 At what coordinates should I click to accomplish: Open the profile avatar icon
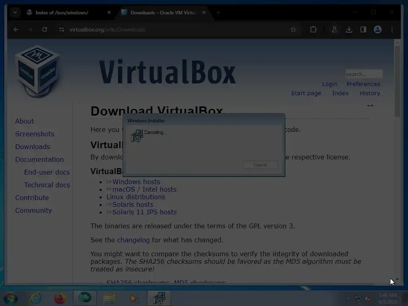pyautogui.click(x=378, y=29)
